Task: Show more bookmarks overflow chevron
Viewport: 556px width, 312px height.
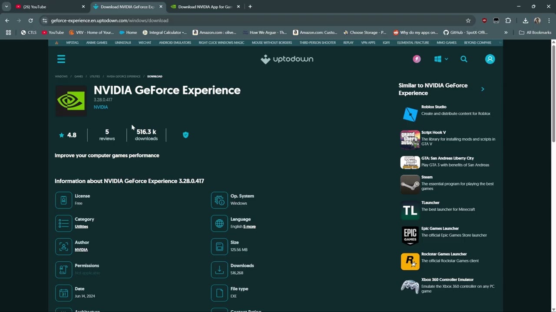Action: click(x=506, y=32)
